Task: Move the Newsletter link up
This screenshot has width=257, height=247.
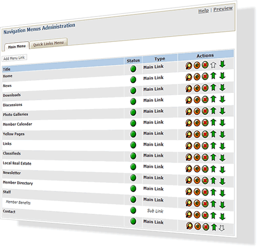Action: [x=213, y=181]
